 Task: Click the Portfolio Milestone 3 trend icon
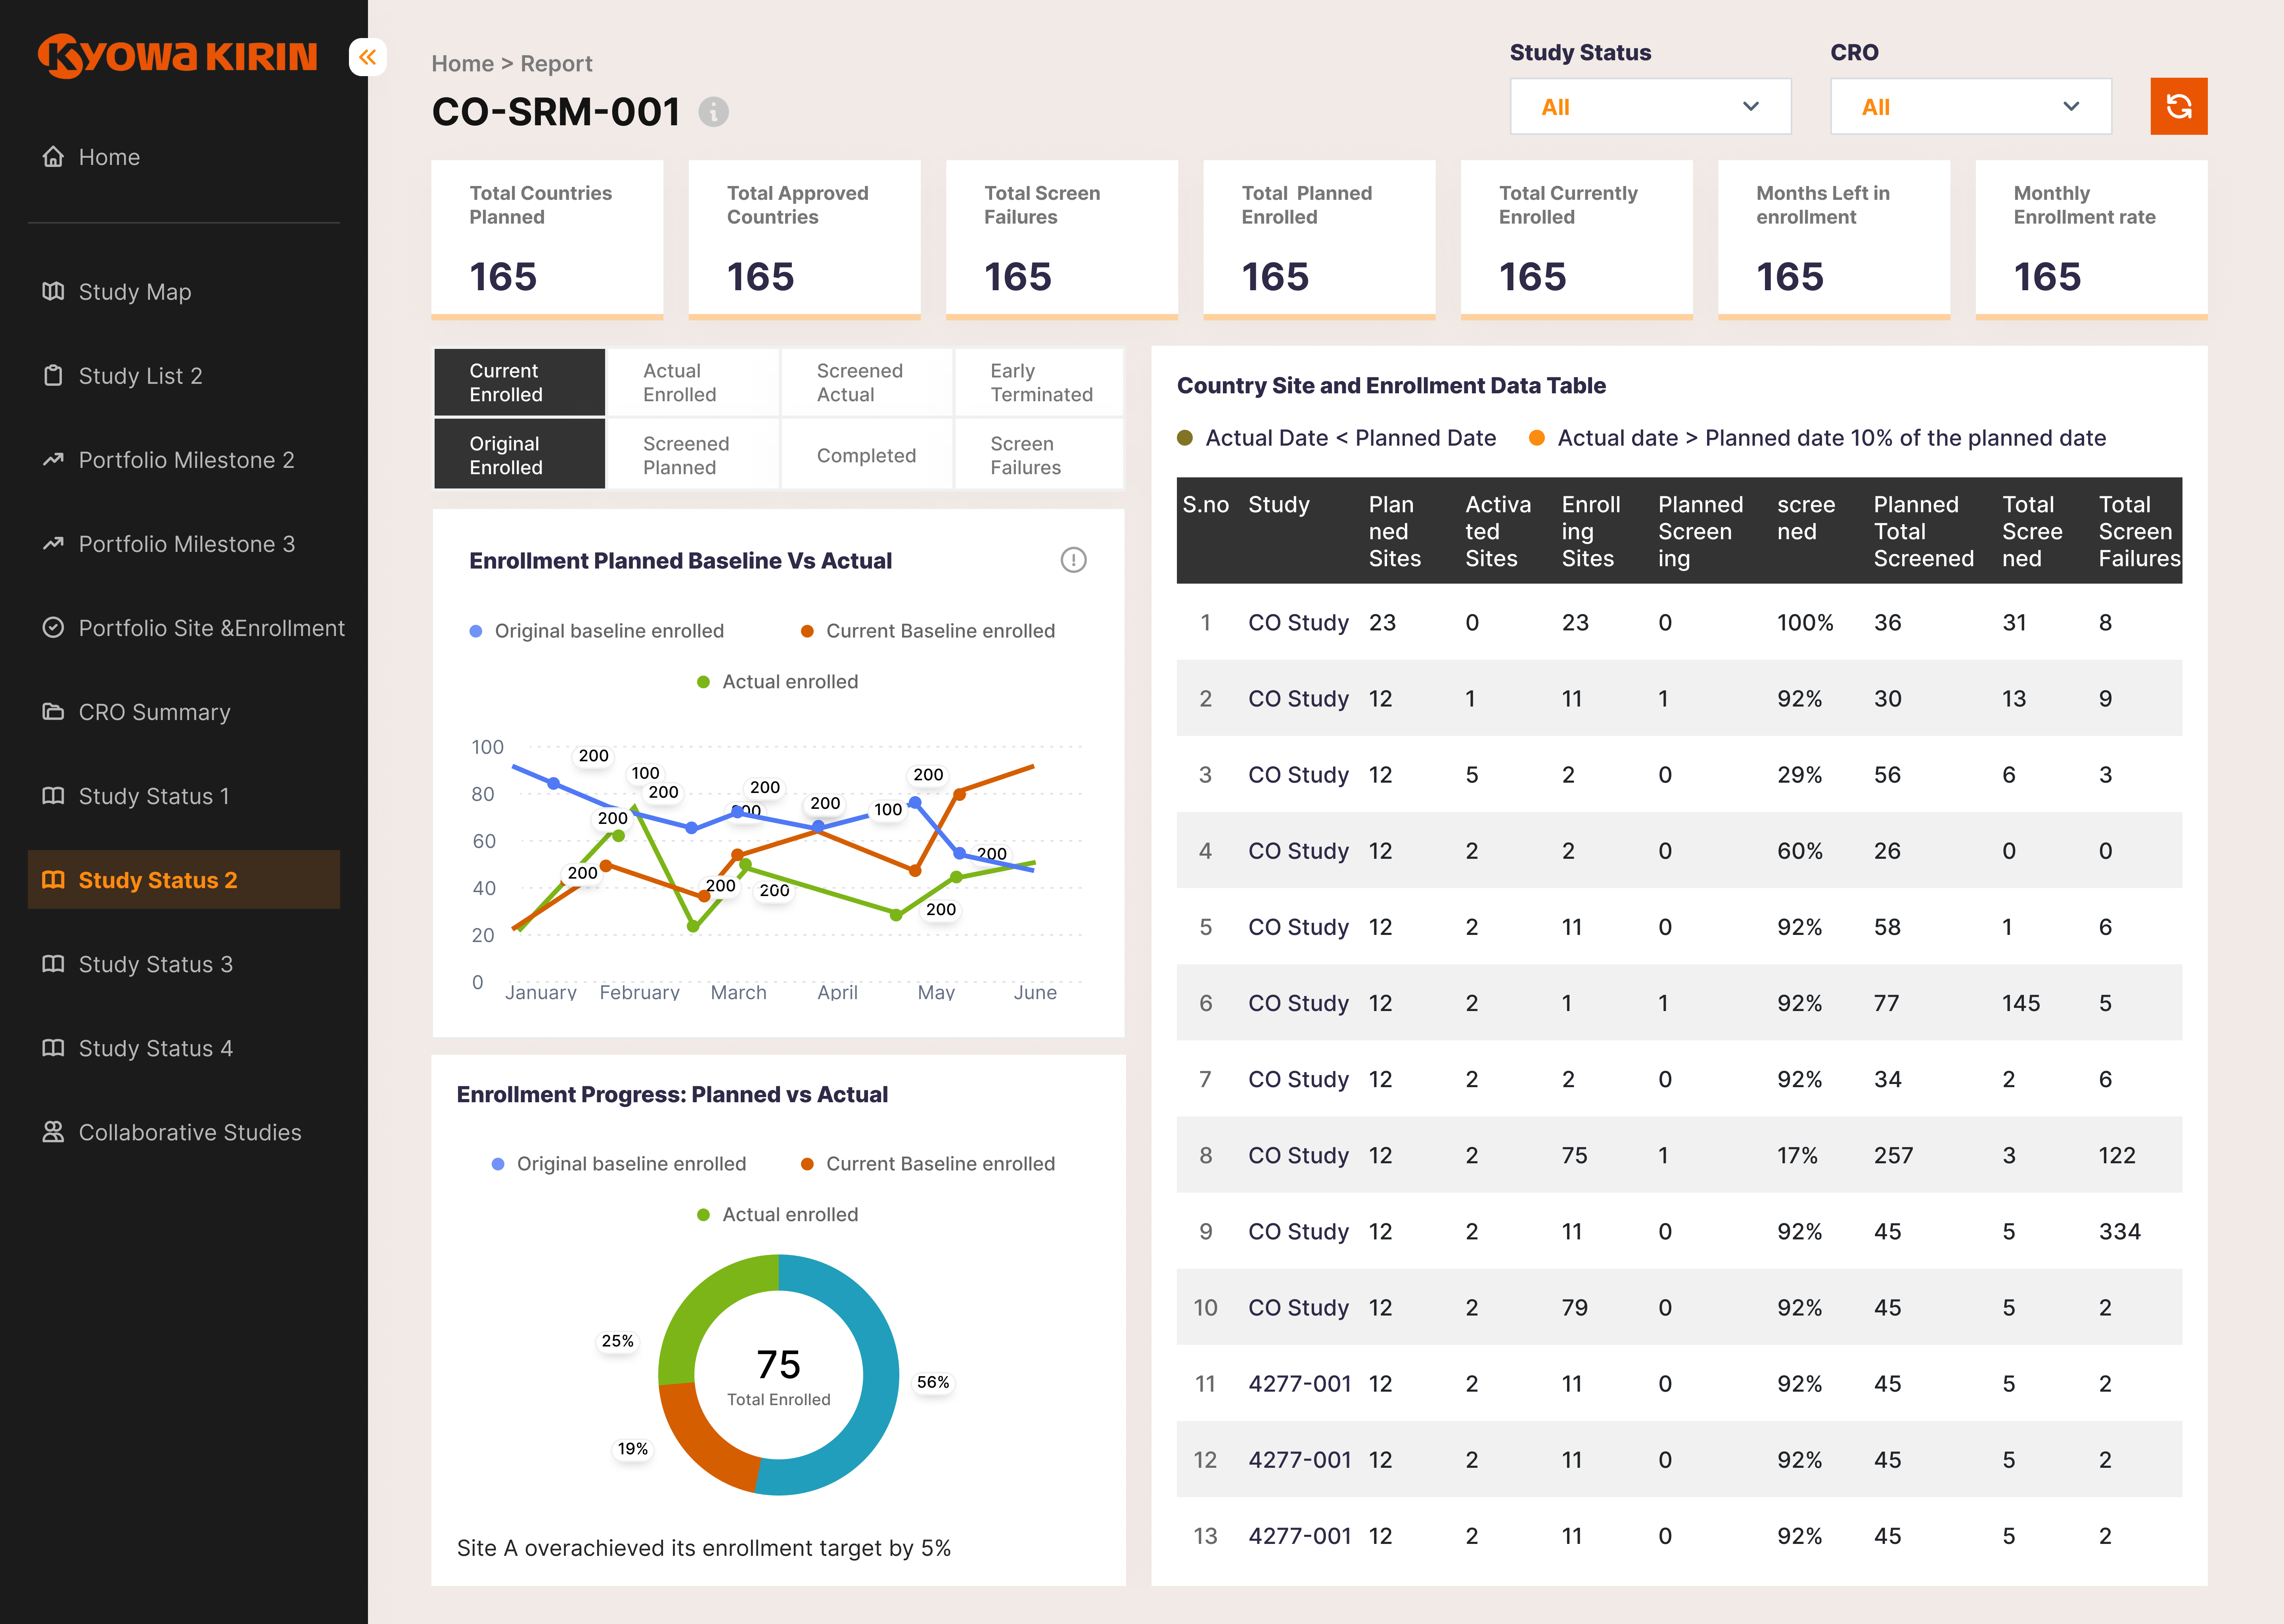coord(53,544)
